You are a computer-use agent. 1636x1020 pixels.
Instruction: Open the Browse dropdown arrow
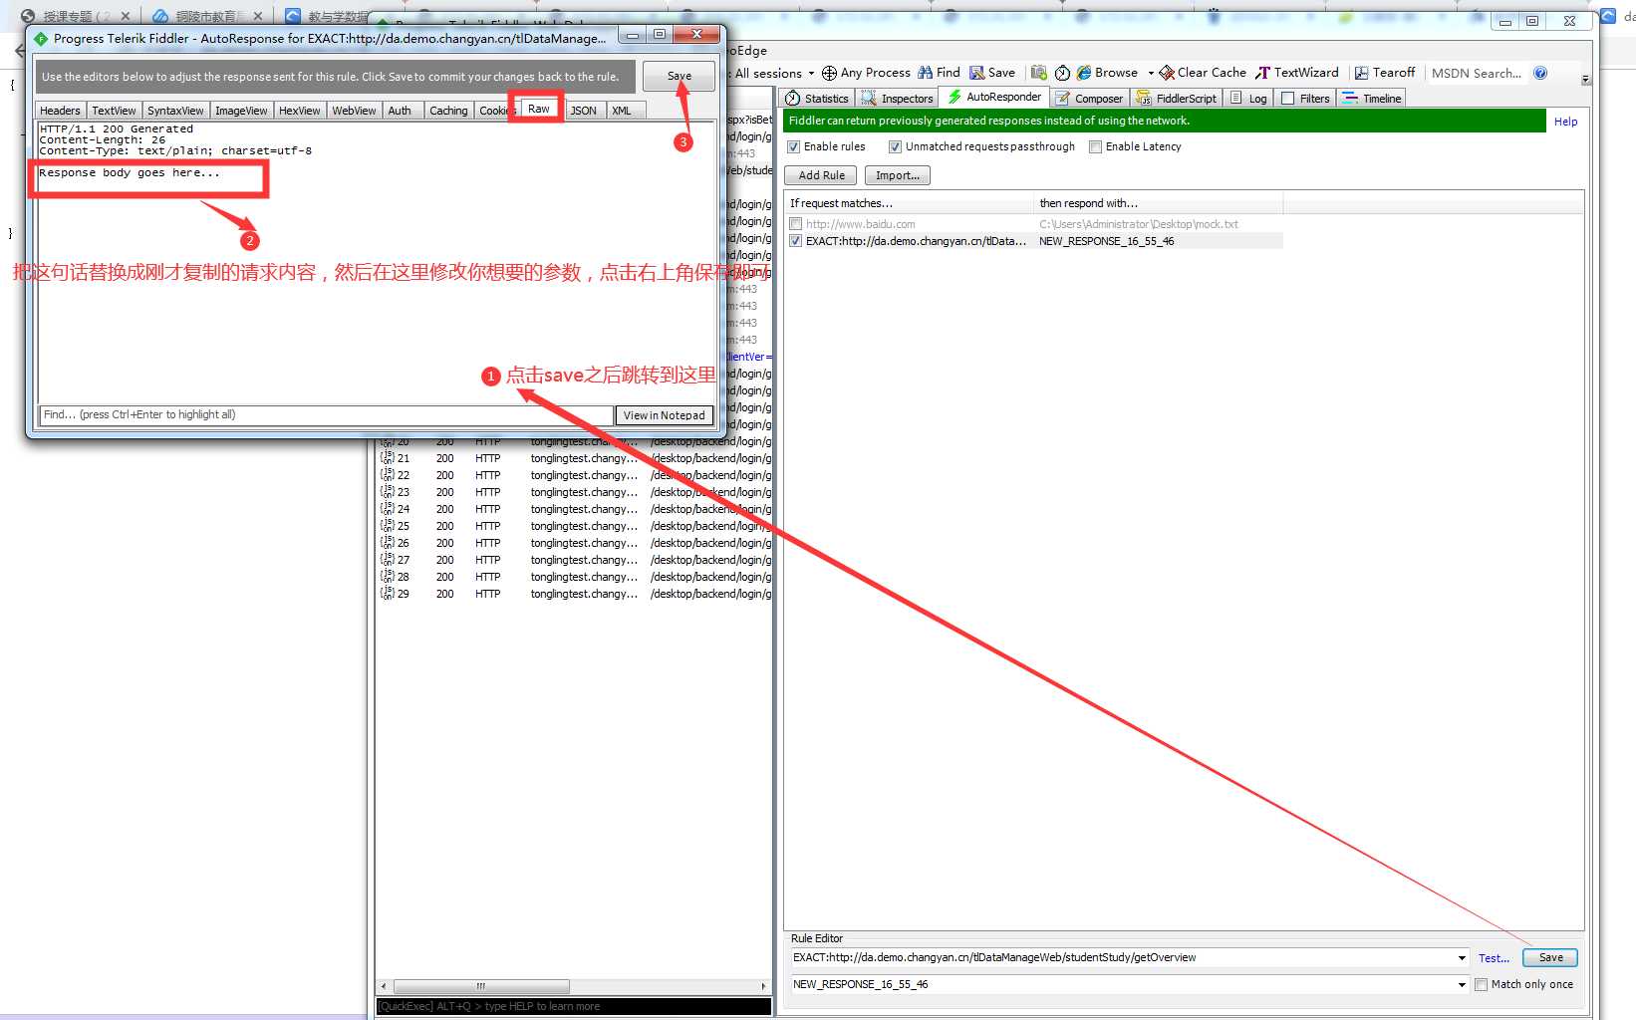(1151, 73)
